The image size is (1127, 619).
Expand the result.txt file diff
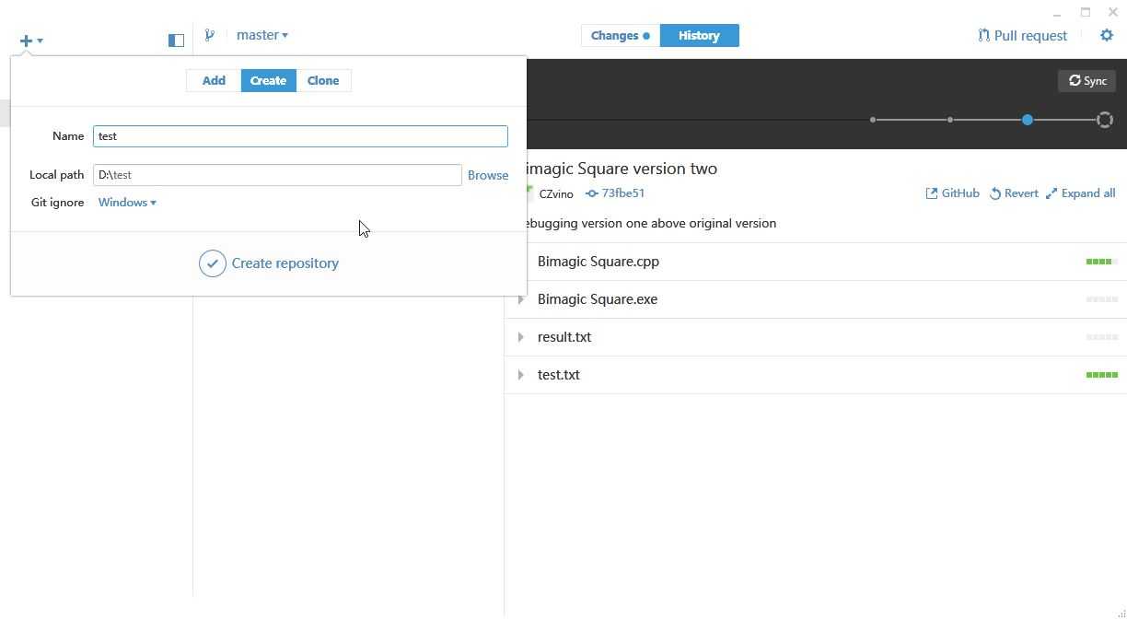click(x=520, y=337)
